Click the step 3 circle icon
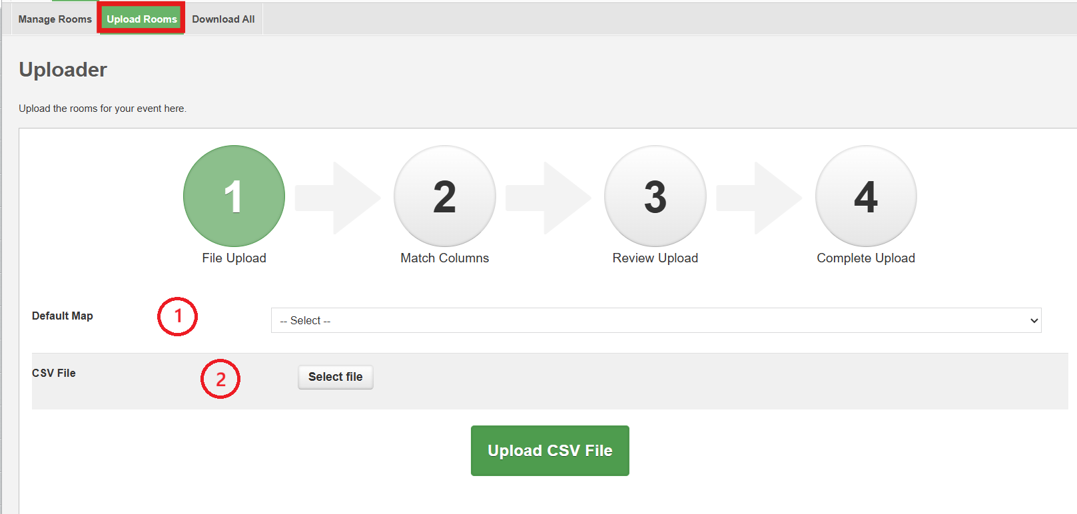The height and width of the screenshot is (514, 1077). [655, 196]
